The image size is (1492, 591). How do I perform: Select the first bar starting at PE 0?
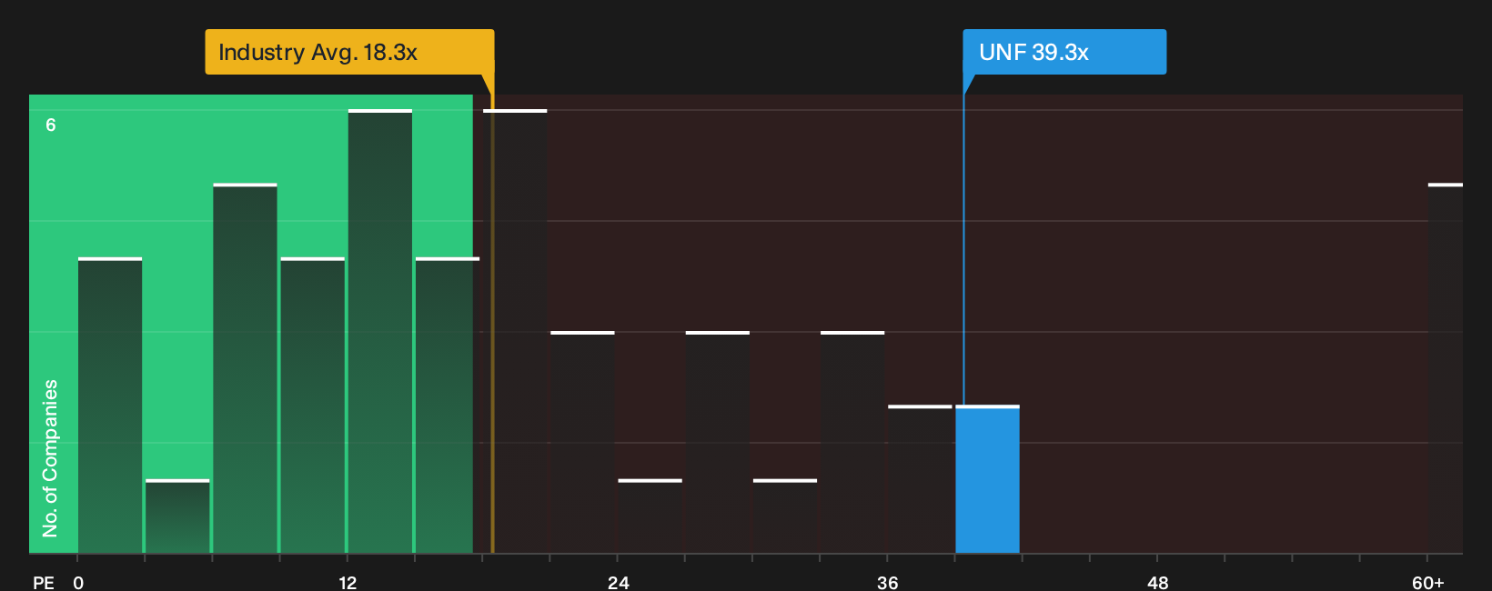click(x=110, y=406)
